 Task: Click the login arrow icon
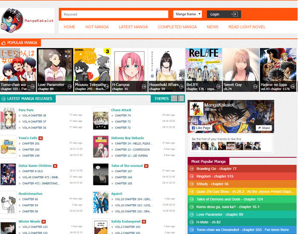point(234,14)
